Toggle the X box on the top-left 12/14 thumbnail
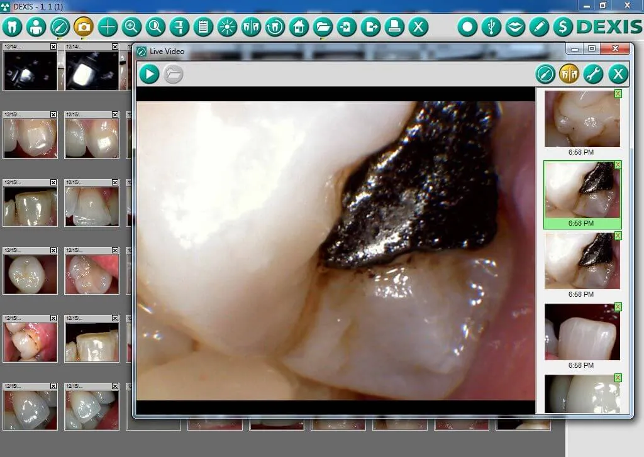The height and width of the screenshot is (457, 644). (53, 46)
